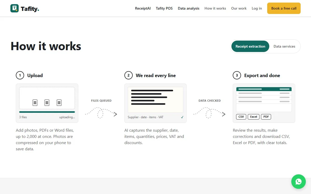311x194 pixels.
Task: Click the 'How it works' page title
Action: point(46,46)
